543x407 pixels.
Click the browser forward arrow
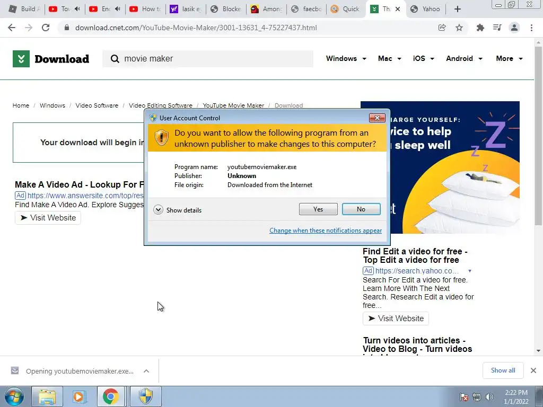(x=29, y=28)
